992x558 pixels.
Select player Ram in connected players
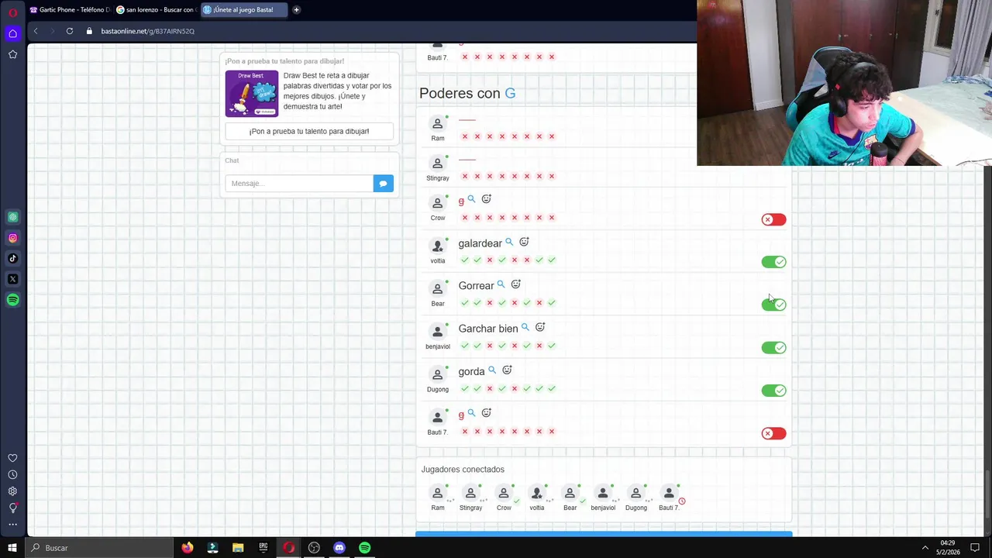coord(438,498)
